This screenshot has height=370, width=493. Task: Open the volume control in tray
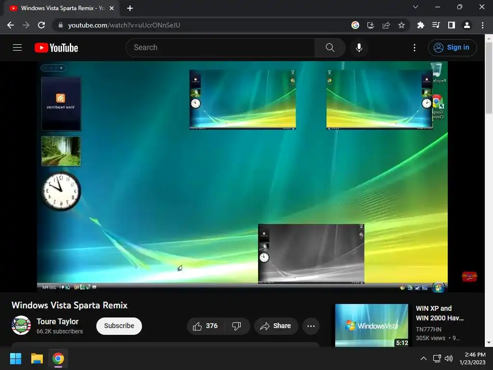click(449, 358)
